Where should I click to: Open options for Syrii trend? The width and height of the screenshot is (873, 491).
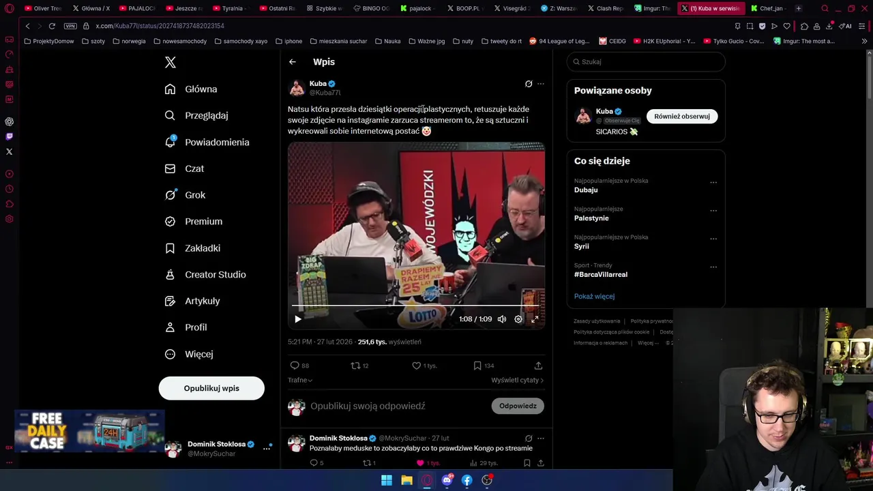coord(713,239)
